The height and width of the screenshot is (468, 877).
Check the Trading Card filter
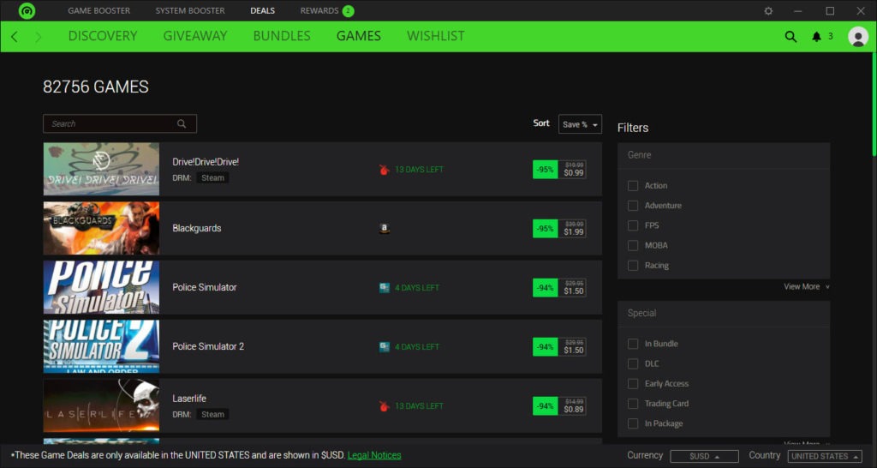tap(633, 404)
